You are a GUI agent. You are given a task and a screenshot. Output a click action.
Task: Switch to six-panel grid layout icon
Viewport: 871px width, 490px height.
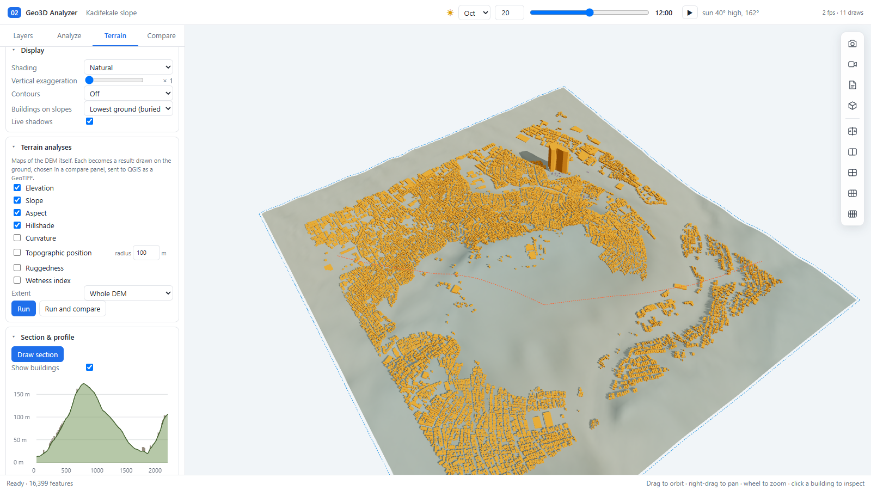[x=852, y=193]
